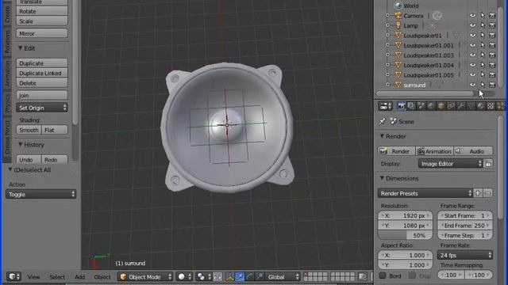Open the Render Layers properties tab icon
This screenshot has height=285, width=508.
(411, 106)
